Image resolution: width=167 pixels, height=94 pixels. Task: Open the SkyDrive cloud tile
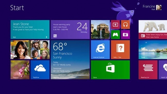point(40,70)
